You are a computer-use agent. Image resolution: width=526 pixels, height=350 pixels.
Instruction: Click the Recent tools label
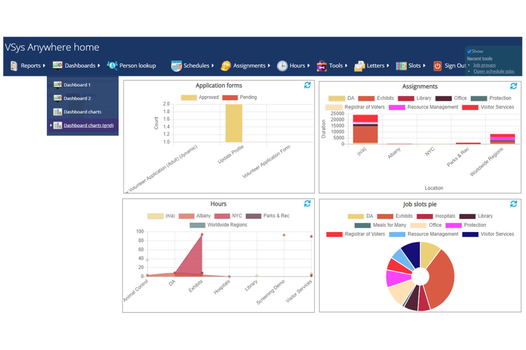pyautogui.click(x=479, y=59)
